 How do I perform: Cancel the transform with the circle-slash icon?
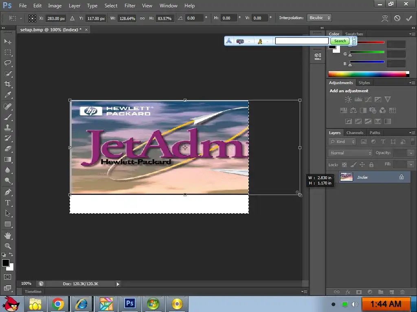(397, 18)
